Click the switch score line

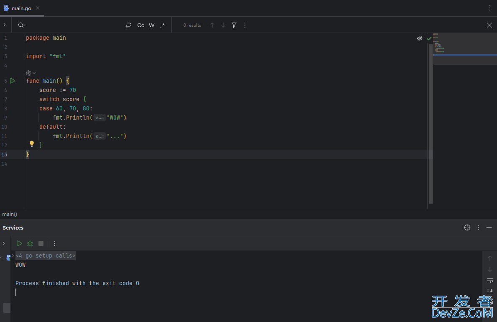(62, 99)
